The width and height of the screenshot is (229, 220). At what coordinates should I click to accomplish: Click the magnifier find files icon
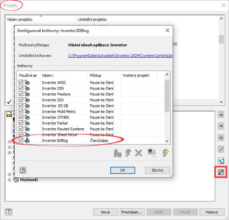(x=221, y=161)
